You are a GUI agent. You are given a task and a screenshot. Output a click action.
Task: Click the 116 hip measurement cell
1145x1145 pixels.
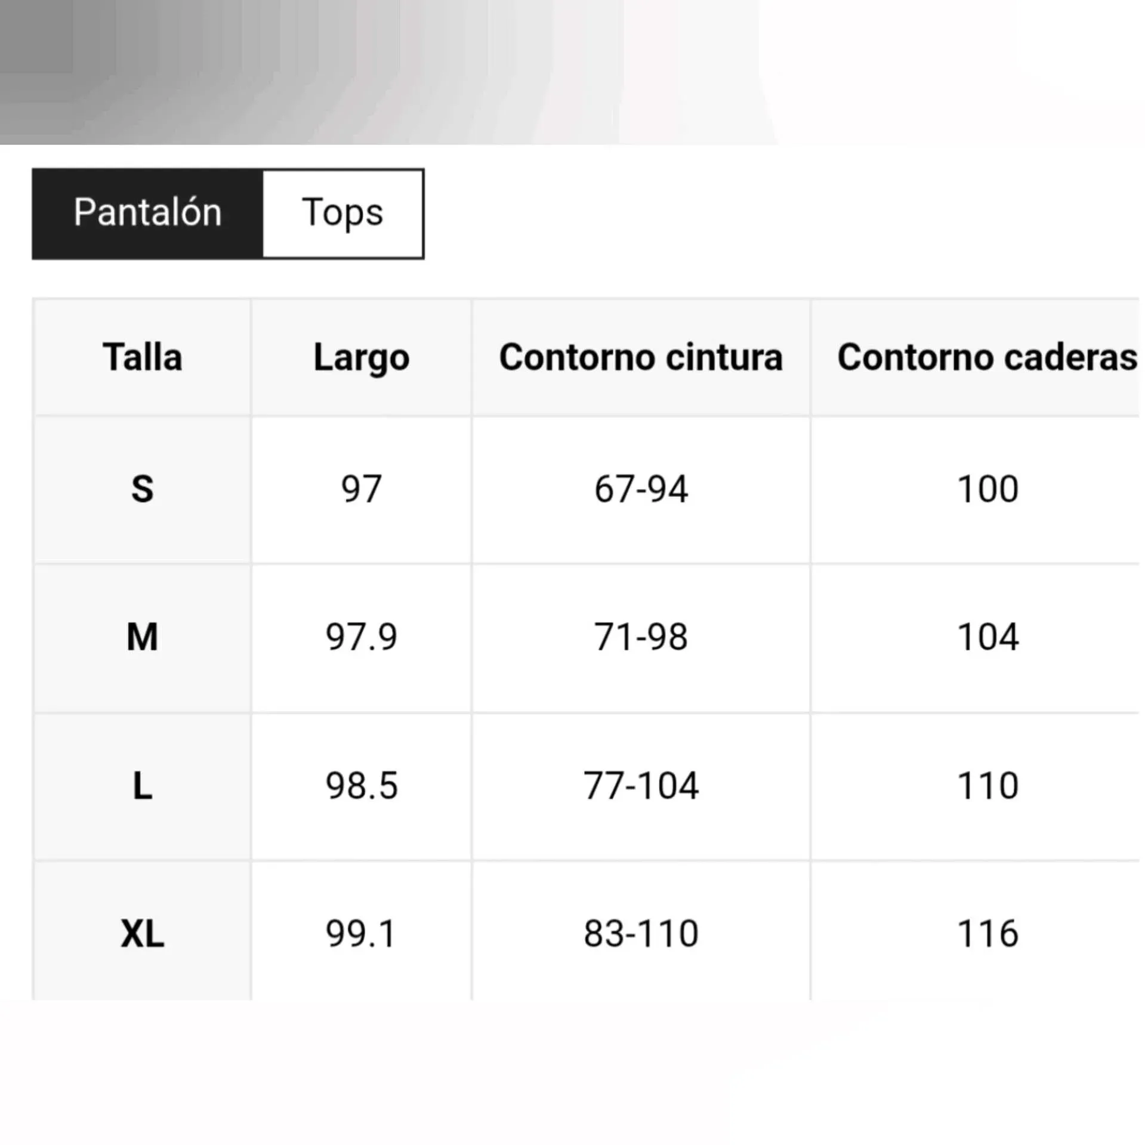[x=987, y=933]
